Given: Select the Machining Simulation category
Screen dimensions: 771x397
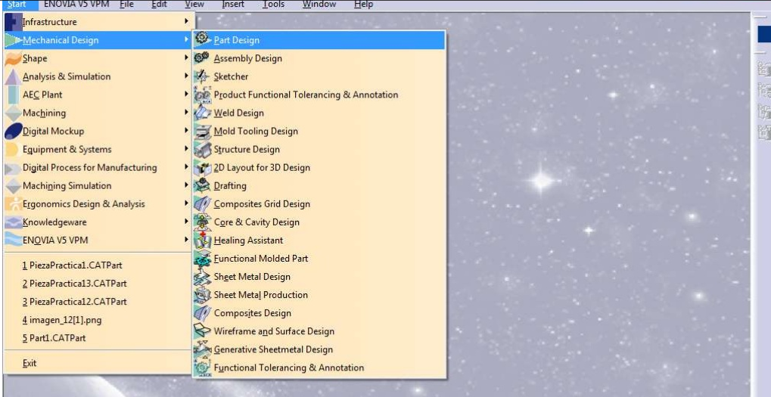Looking at the screenshot, I should (x=98, y=185).
